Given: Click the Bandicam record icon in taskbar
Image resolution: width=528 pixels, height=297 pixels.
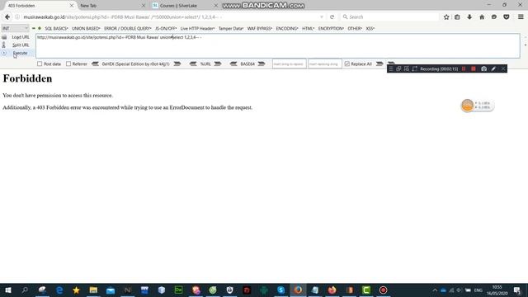Looking at the screenshot, I should 383,290.
